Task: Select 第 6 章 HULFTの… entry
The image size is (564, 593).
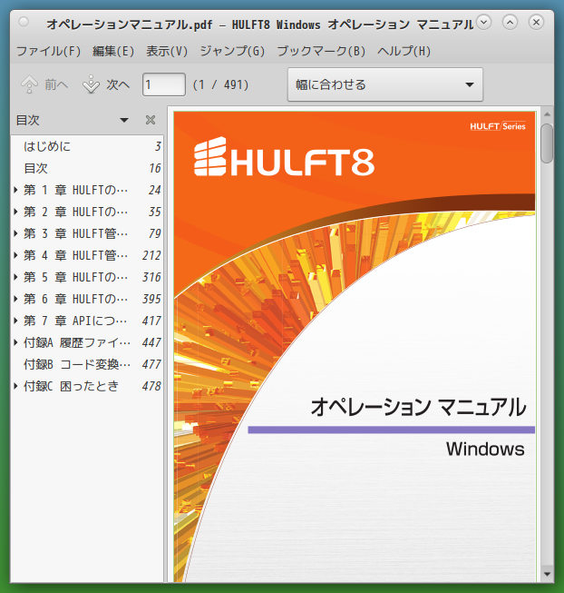Action: (x=87, y=299)
